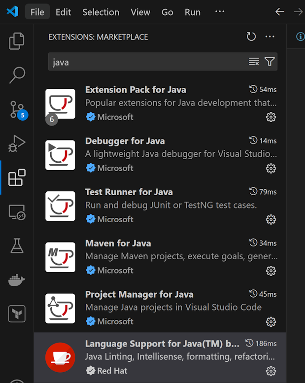305x383 pixels.
Task: Click the info icon in the editor area
Action: [300, 36]
